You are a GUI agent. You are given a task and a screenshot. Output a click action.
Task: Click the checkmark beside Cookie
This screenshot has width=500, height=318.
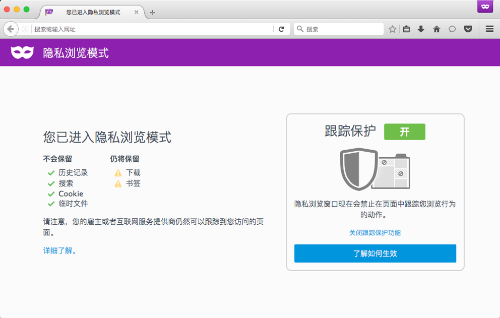(51, 194)
